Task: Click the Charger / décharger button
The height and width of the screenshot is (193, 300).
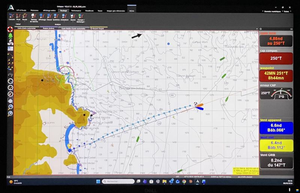Action: tap(81, 18)
